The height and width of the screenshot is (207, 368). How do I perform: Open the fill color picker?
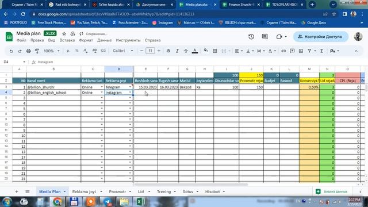[206, 51]
